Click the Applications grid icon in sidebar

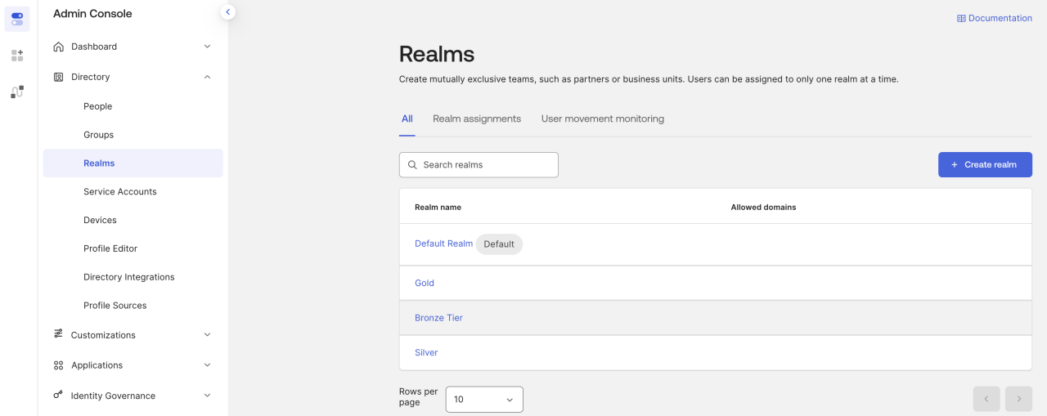click(x=58, y=365)
